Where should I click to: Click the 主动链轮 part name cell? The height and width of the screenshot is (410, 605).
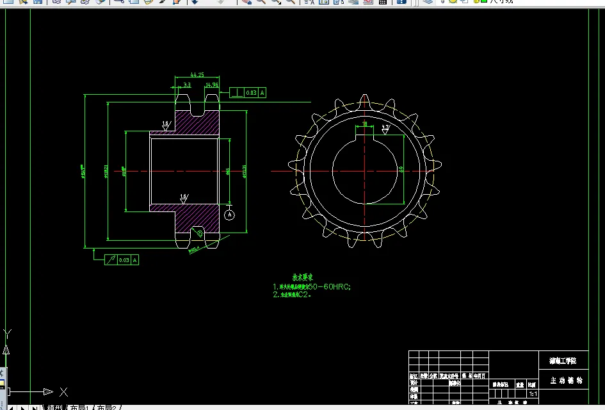tap(563, 380)
